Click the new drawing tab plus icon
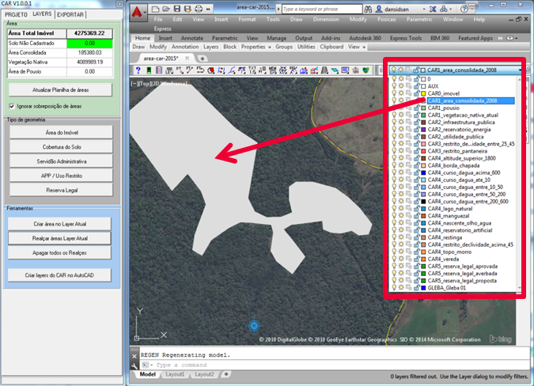534x386 pixels. (x=202, y=59)
